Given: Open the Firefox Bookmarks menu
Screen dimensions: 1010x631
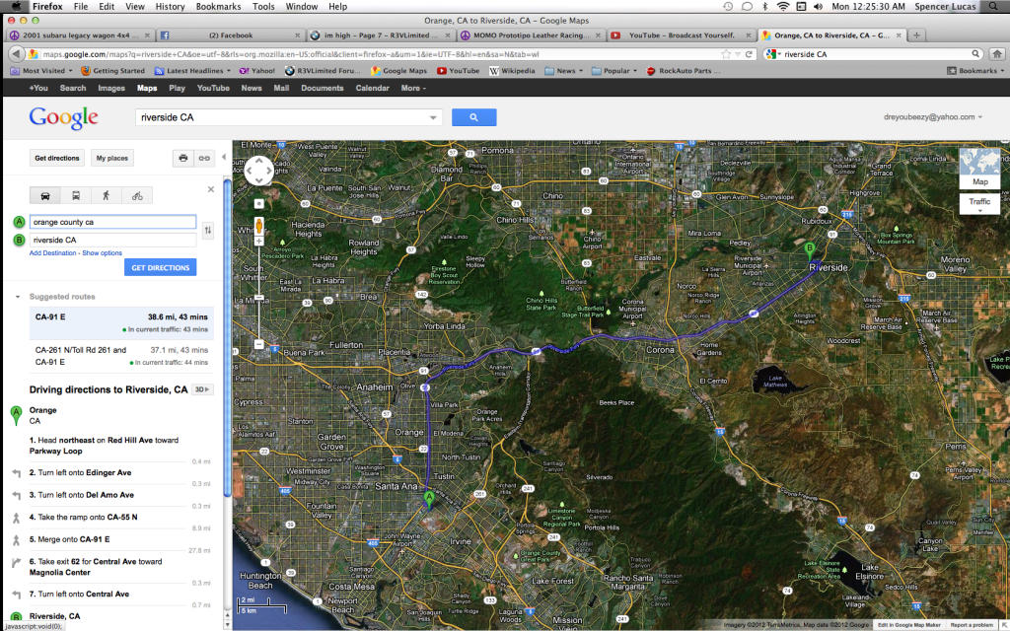Looking at the screenshot, I should click(x=218, y=7).
